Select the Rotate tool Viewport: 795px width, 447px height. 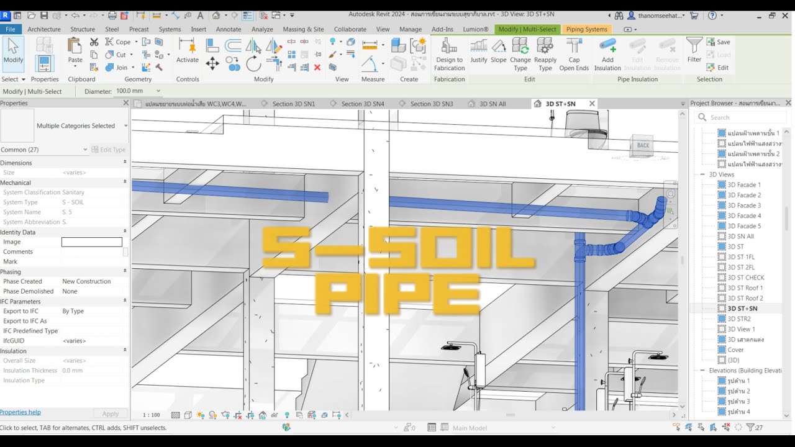pyautogui.click(x=253, y=63)
